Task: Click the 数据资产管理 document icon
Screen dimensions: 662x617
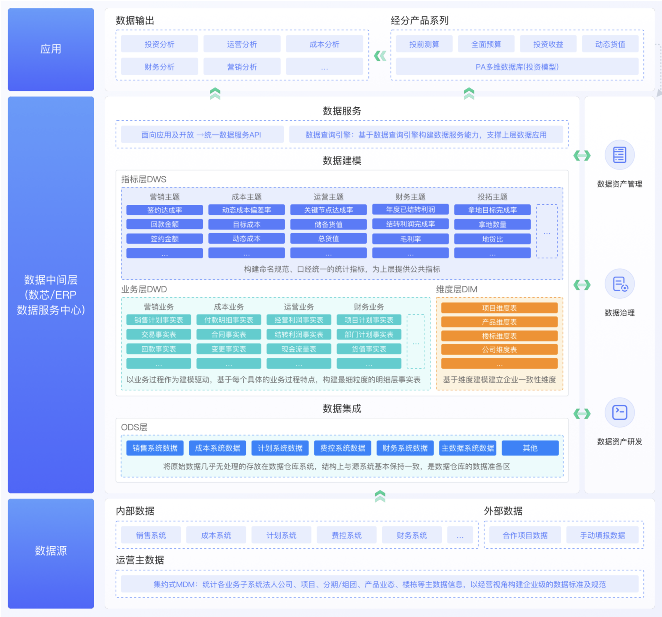Action: (619, 155)
